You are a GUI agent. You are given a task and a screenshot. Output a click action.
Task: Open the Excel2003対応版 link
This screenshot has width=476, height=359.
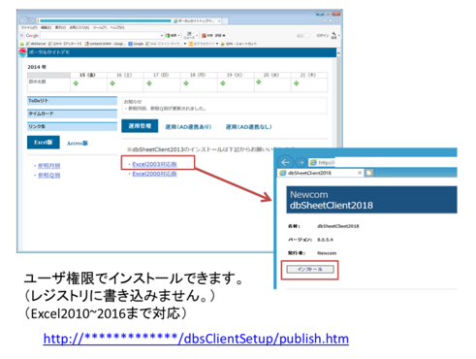coord(154,164)
